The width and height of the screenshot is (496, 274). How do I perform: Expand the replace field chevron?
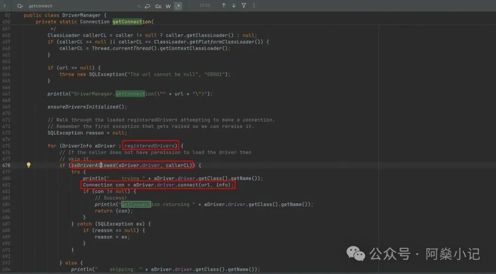5,6
